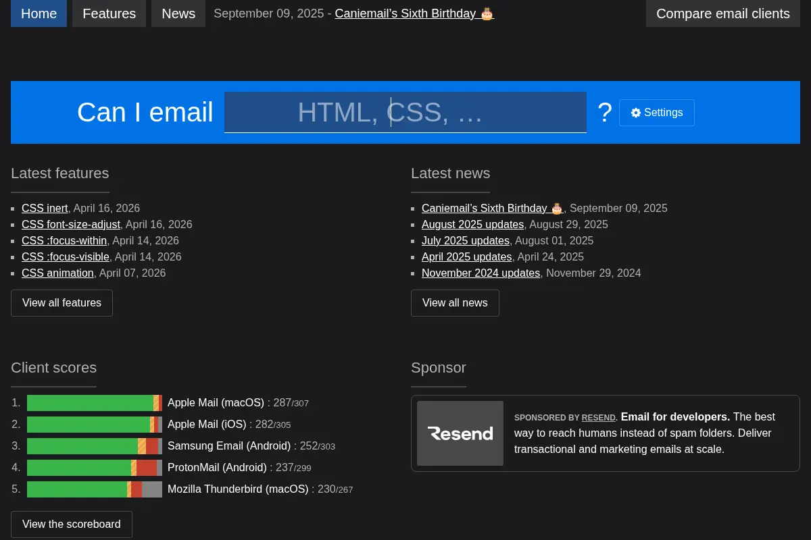Image resolution: width=811 pixels, height=540 pixels.
Task: Select Apple Mail (macOS) client name
Action: pyautogui.click(x=216, y=402)
